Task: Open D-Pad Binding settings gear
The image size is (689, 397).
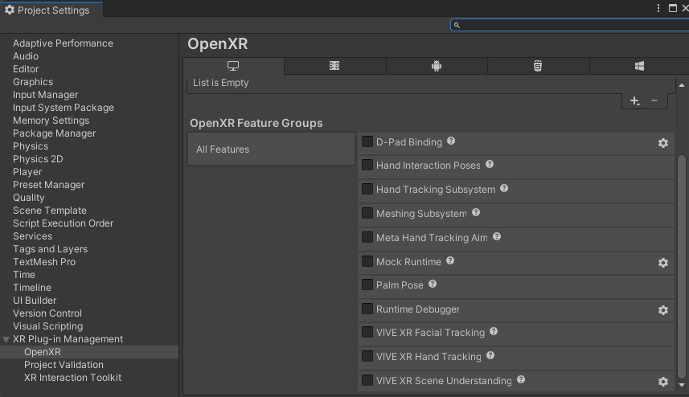Action: pyautogui.click(x=663, y=143)
